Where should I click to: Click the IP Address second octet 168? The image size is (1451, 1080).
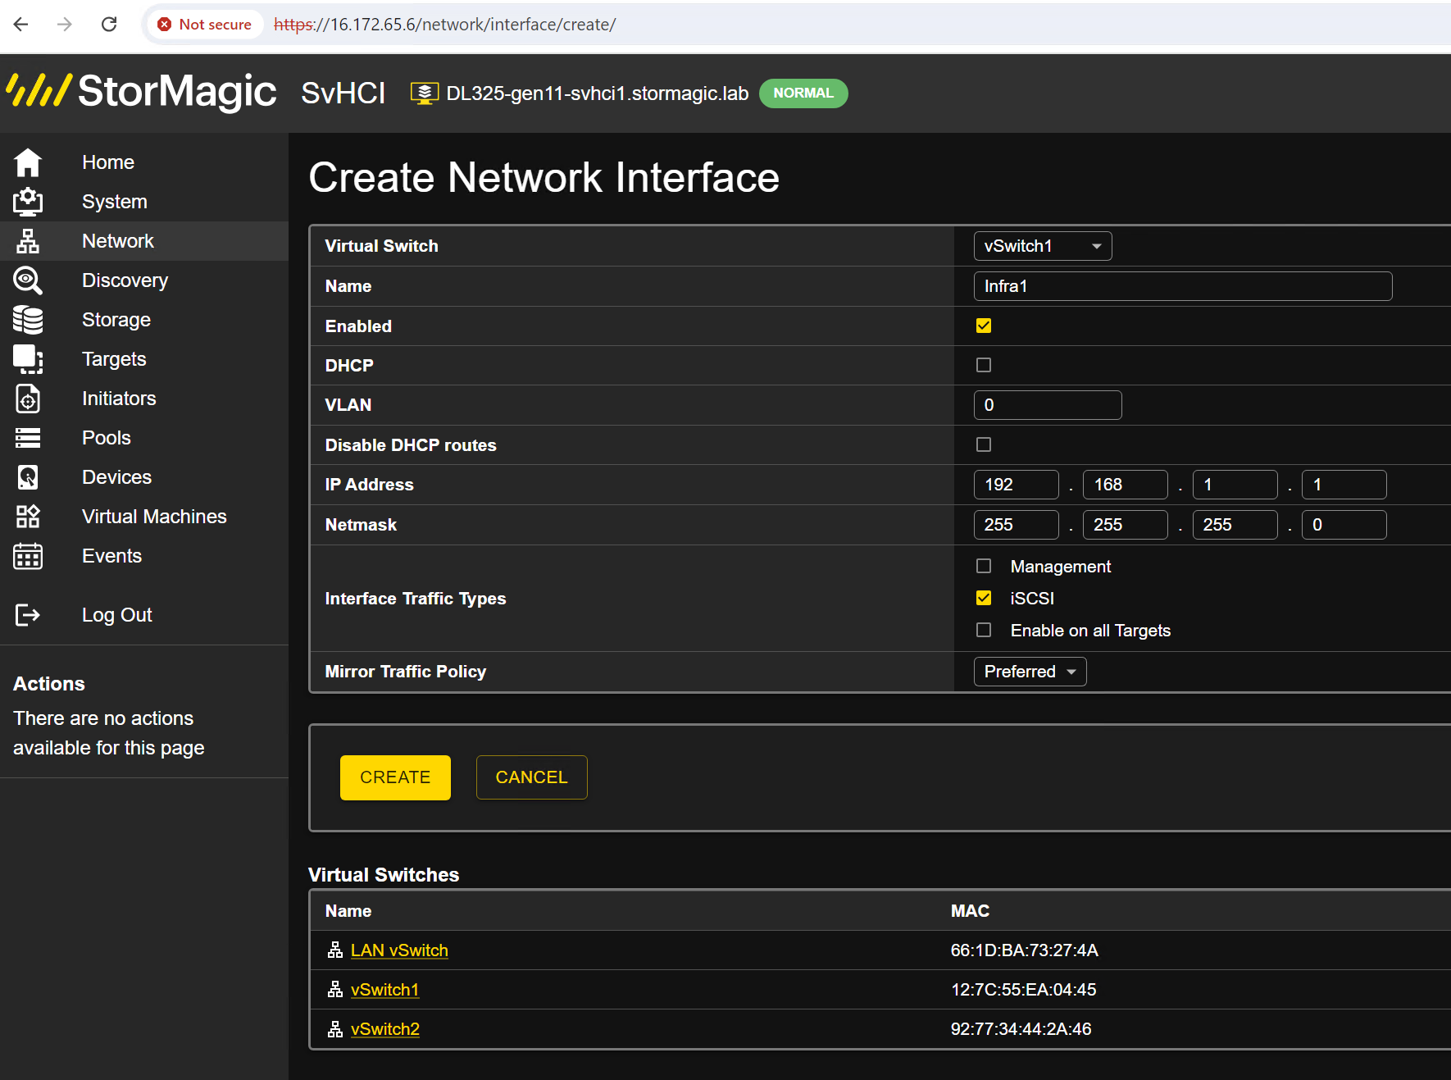[1126, 485]
